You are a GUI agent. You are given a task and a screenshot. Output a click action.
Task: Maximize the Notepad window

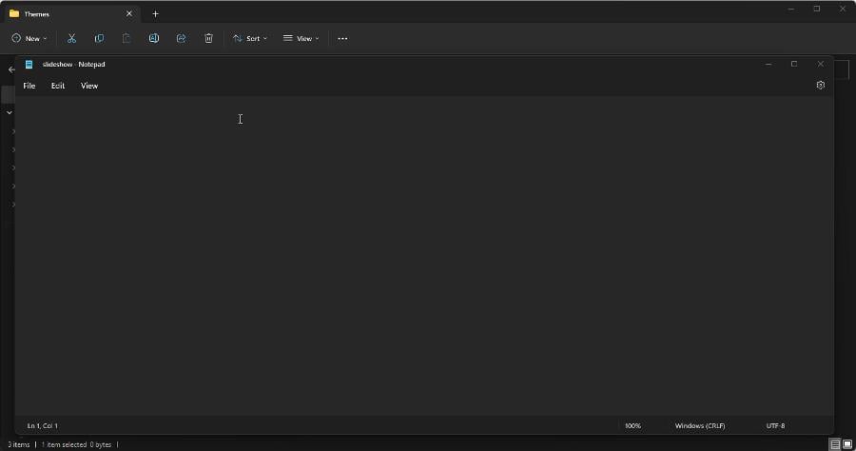coord(794,65)
